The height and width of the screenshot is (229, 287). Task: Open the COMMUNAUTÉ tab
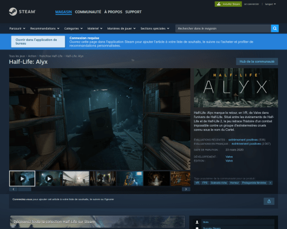(x=88, y=12)
